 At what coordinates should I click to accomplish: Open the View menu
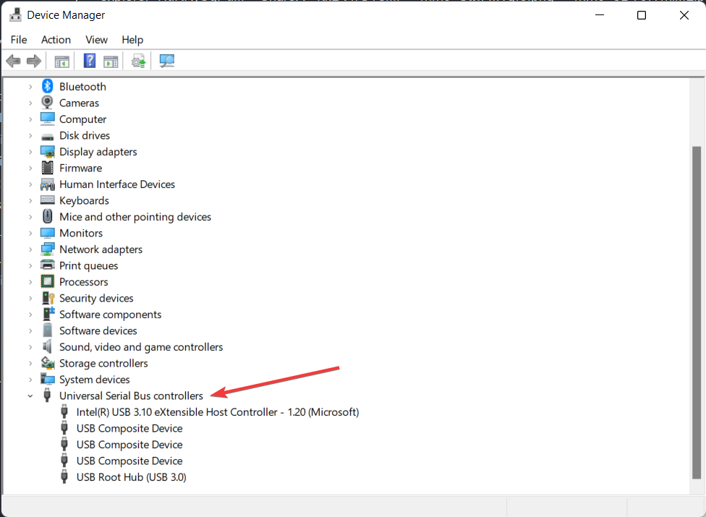[x=96, y=40]
